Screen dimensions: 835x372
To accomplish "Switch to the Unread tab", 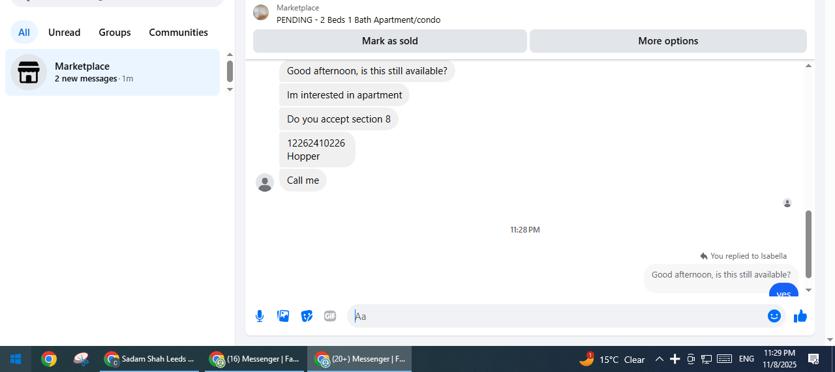I will (x=64, y=32).
